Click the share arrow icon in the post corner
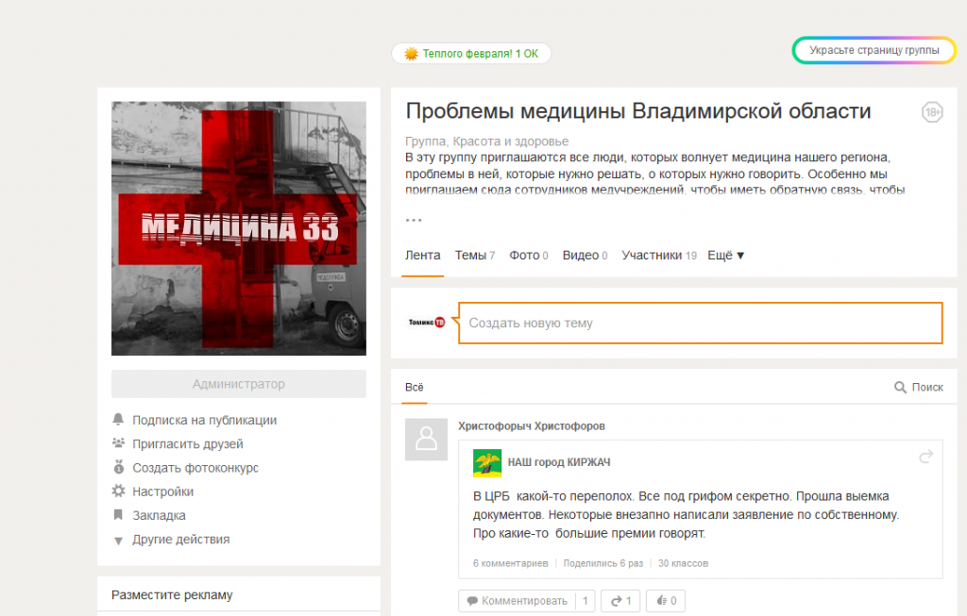 tap(925, 457)
